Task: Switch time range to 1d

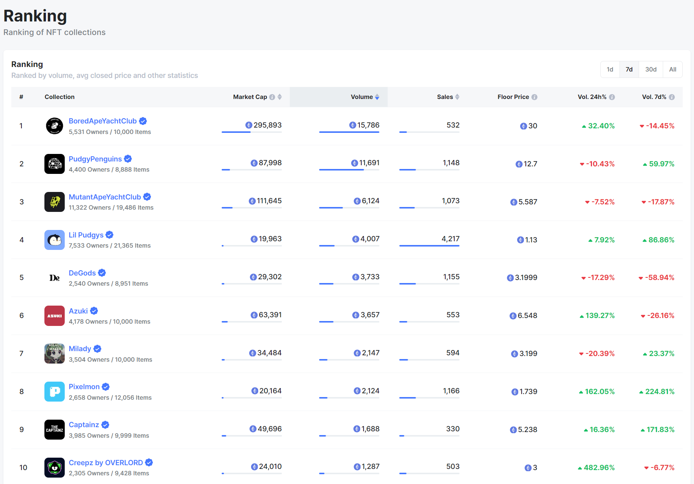Action: [610, 70]
